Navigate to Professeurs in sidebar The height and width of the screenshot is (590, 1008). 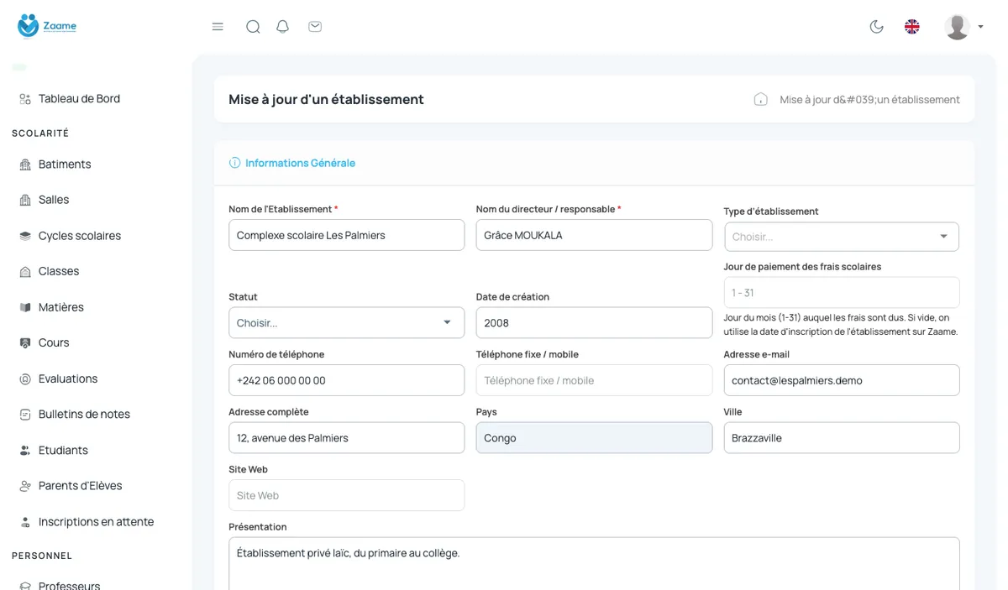tap(69, 585)
